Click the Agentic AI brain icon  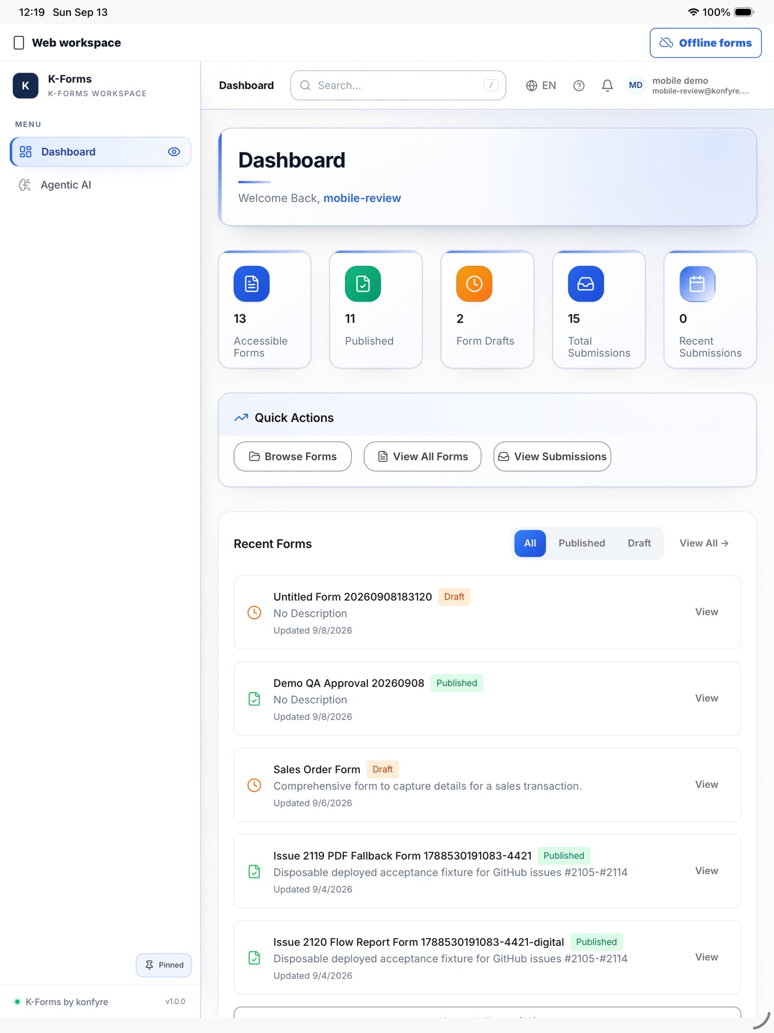click(x=25, y=185)
